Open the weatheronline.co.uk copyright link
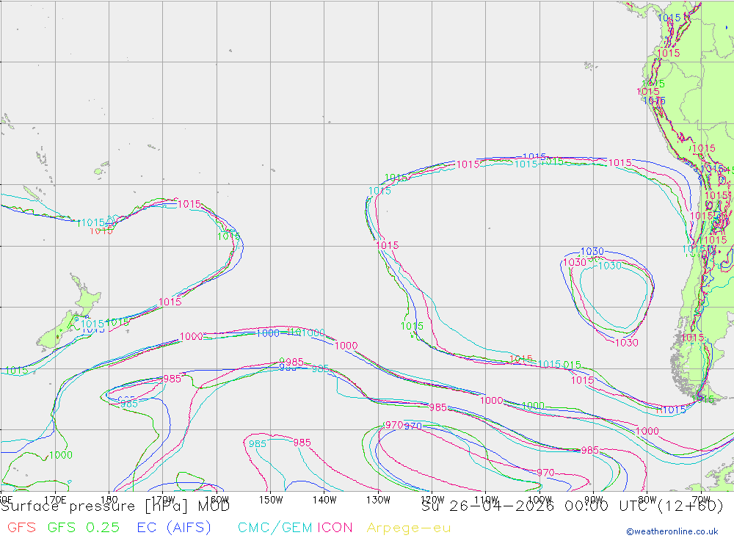The height and width of the screenshot is (538, 734). point(672,531)
